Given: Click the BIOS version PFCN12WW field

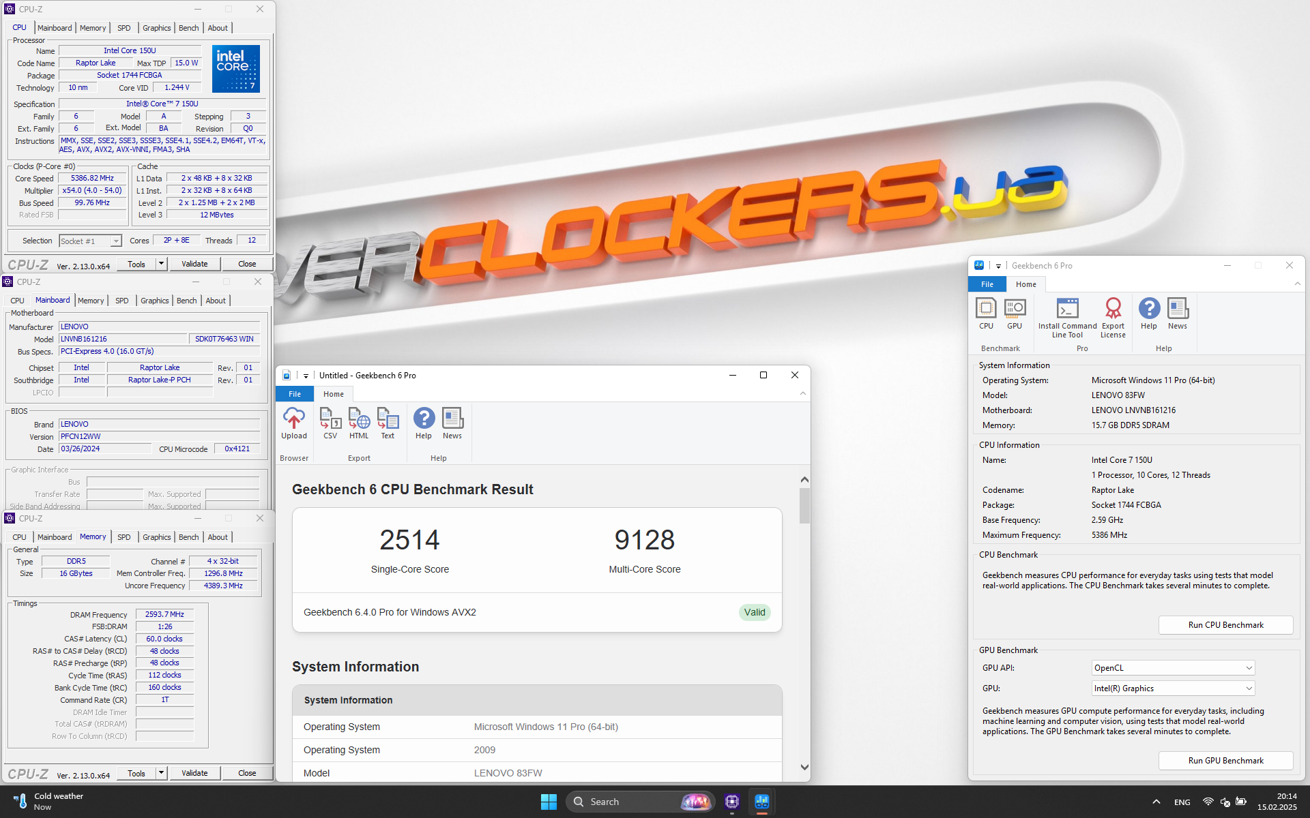Looking at the screenshot, I should coord(160,437).
